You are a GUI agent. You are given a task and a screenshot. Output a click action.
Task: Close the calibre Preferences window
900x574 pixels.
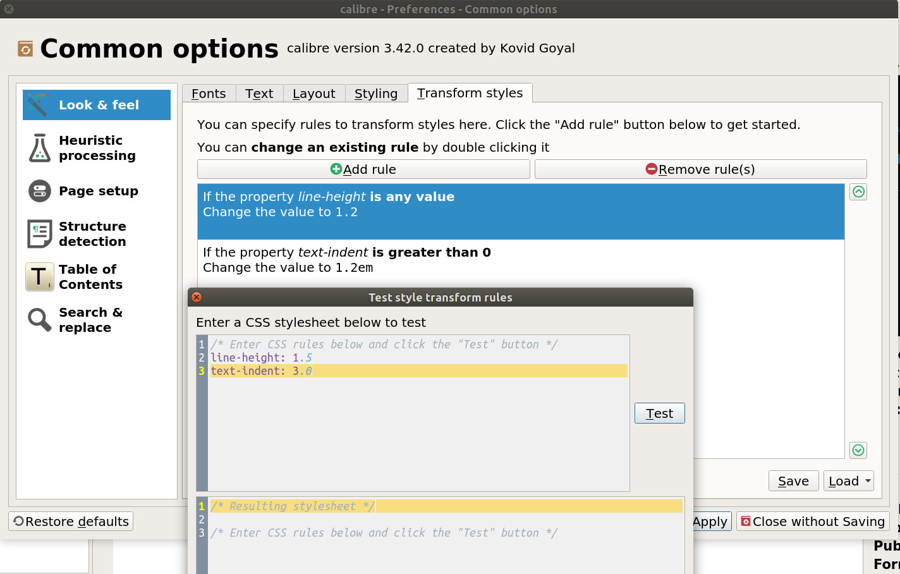(x=9, y=9)
